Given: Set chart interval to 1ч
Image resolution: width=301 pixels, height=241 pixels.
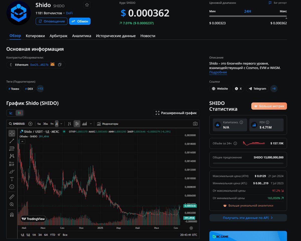Looking at the screenshot, I should [52, 124].
